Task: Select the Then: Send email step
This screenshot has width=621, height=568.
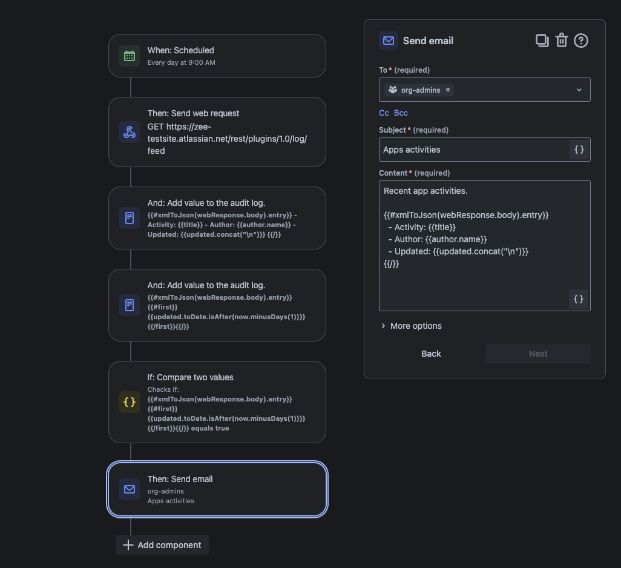Action: [217, 489]
